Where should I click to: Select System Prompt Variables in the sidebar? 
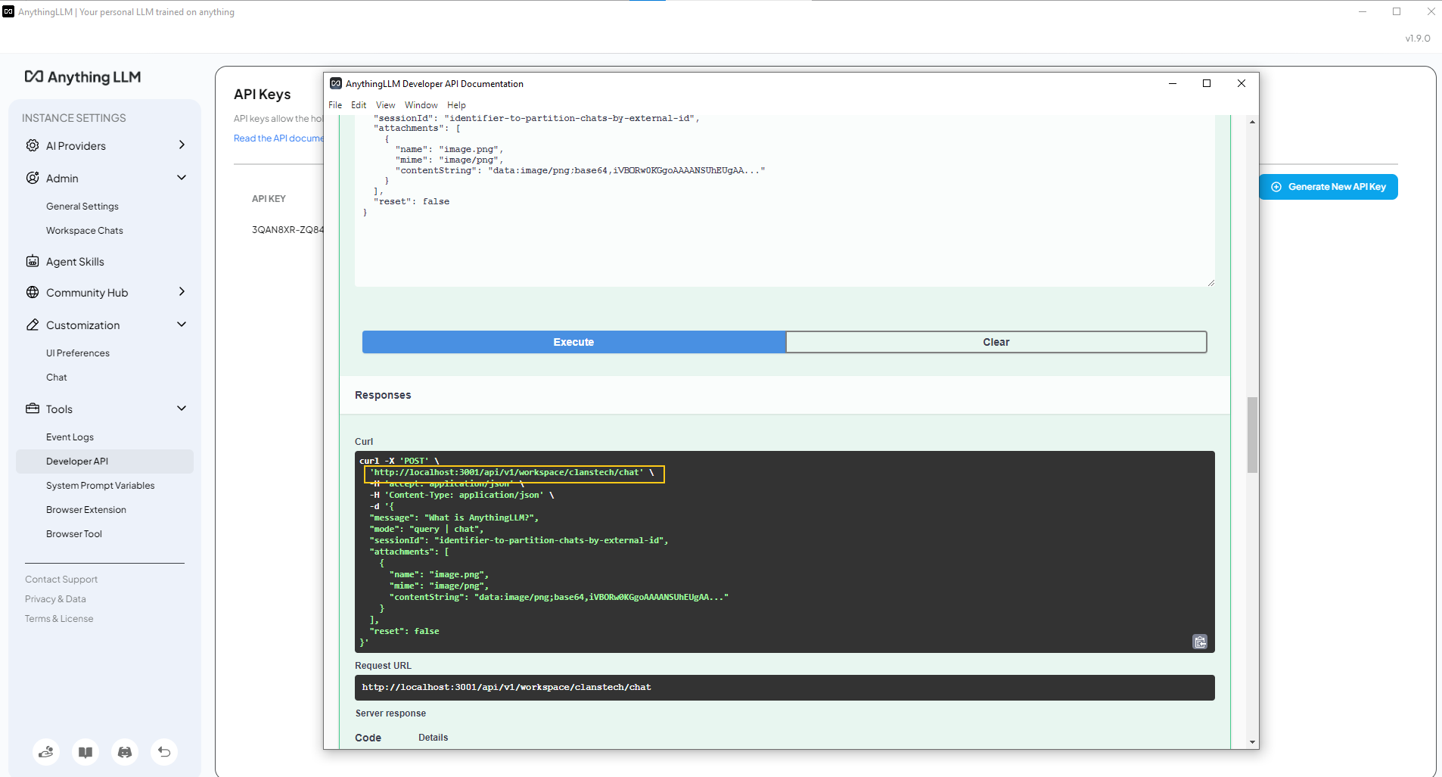pyautogui.click(x=100, y=485)
